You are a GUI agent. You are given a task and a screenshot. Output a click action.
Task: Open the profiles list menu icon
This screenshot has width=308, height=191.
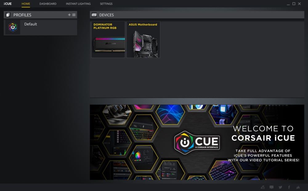click(x=74, y=15)
